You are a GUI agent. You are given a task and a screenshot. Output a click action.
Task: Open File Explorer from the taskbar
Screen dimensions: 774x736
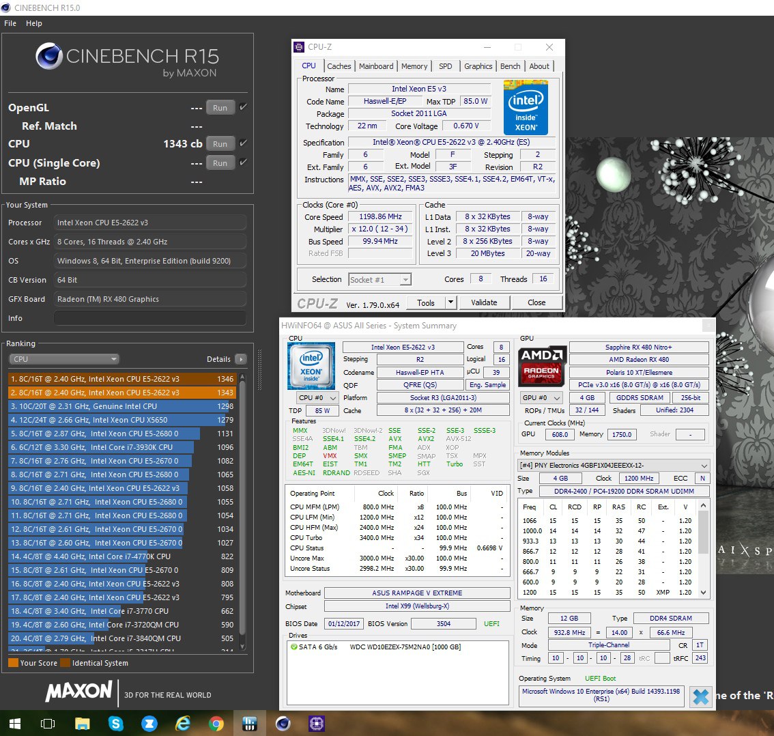pyautogui.click(x=82, y=724)
